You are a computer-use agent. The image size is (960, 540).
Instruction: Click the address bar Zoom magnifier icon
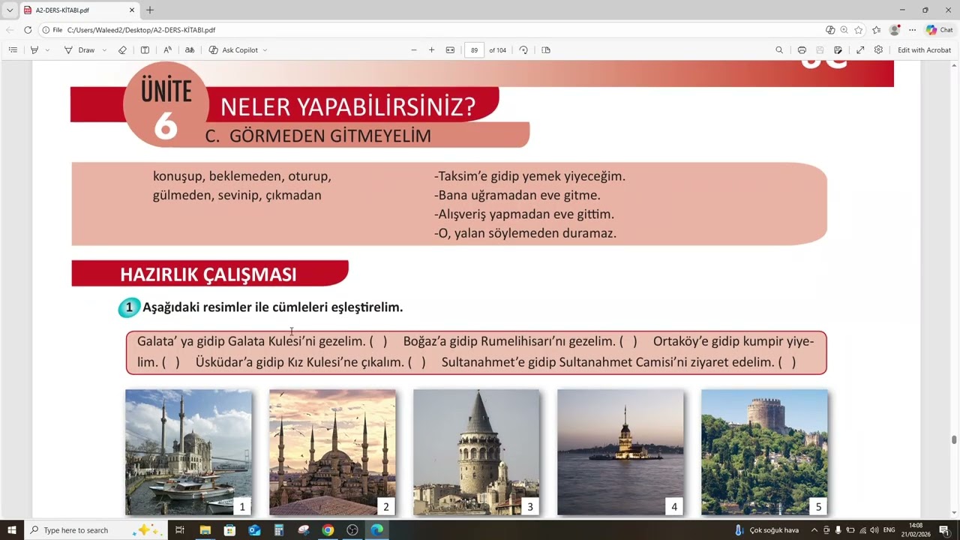tap(844, 30)
